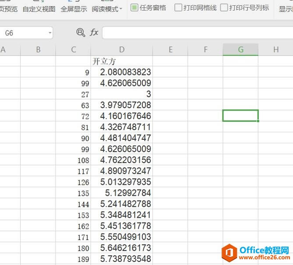Click the zoom magnifier icon beside fx
This screenshot has width=293, height=265.
tap(81, 32)
